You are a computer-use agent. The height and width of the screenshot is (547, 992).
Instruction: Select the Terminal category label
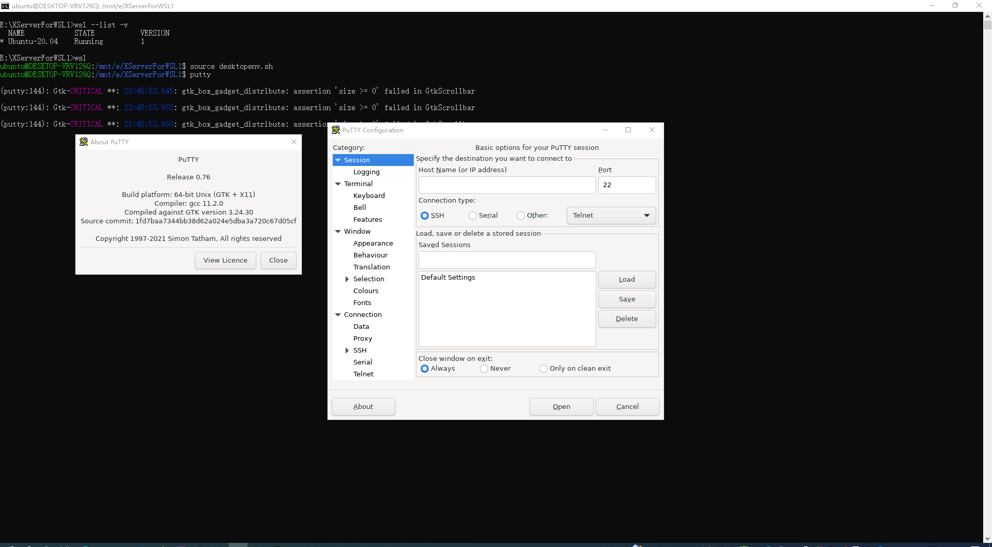click(x=358, y=184)
